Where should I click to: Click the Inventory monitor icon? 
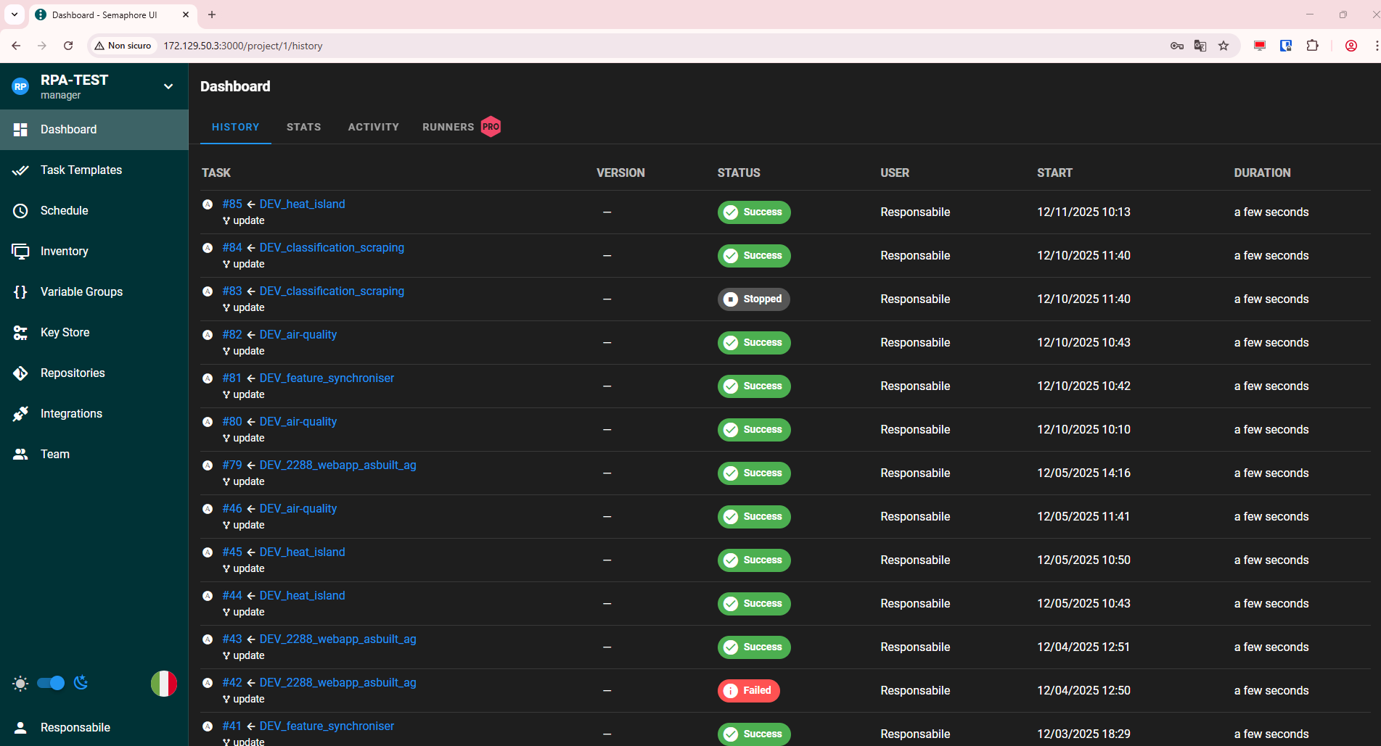tap(20, 252)
